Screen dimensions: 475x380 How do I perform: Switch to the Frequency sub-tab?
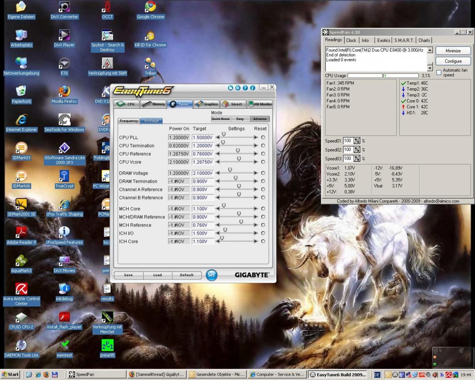[129, 121]
